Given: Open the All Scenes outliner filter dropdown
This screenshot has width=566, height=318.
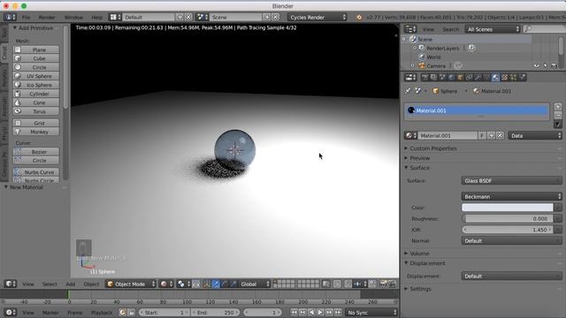Looking at the screenshot, I should tap(493, 29).
